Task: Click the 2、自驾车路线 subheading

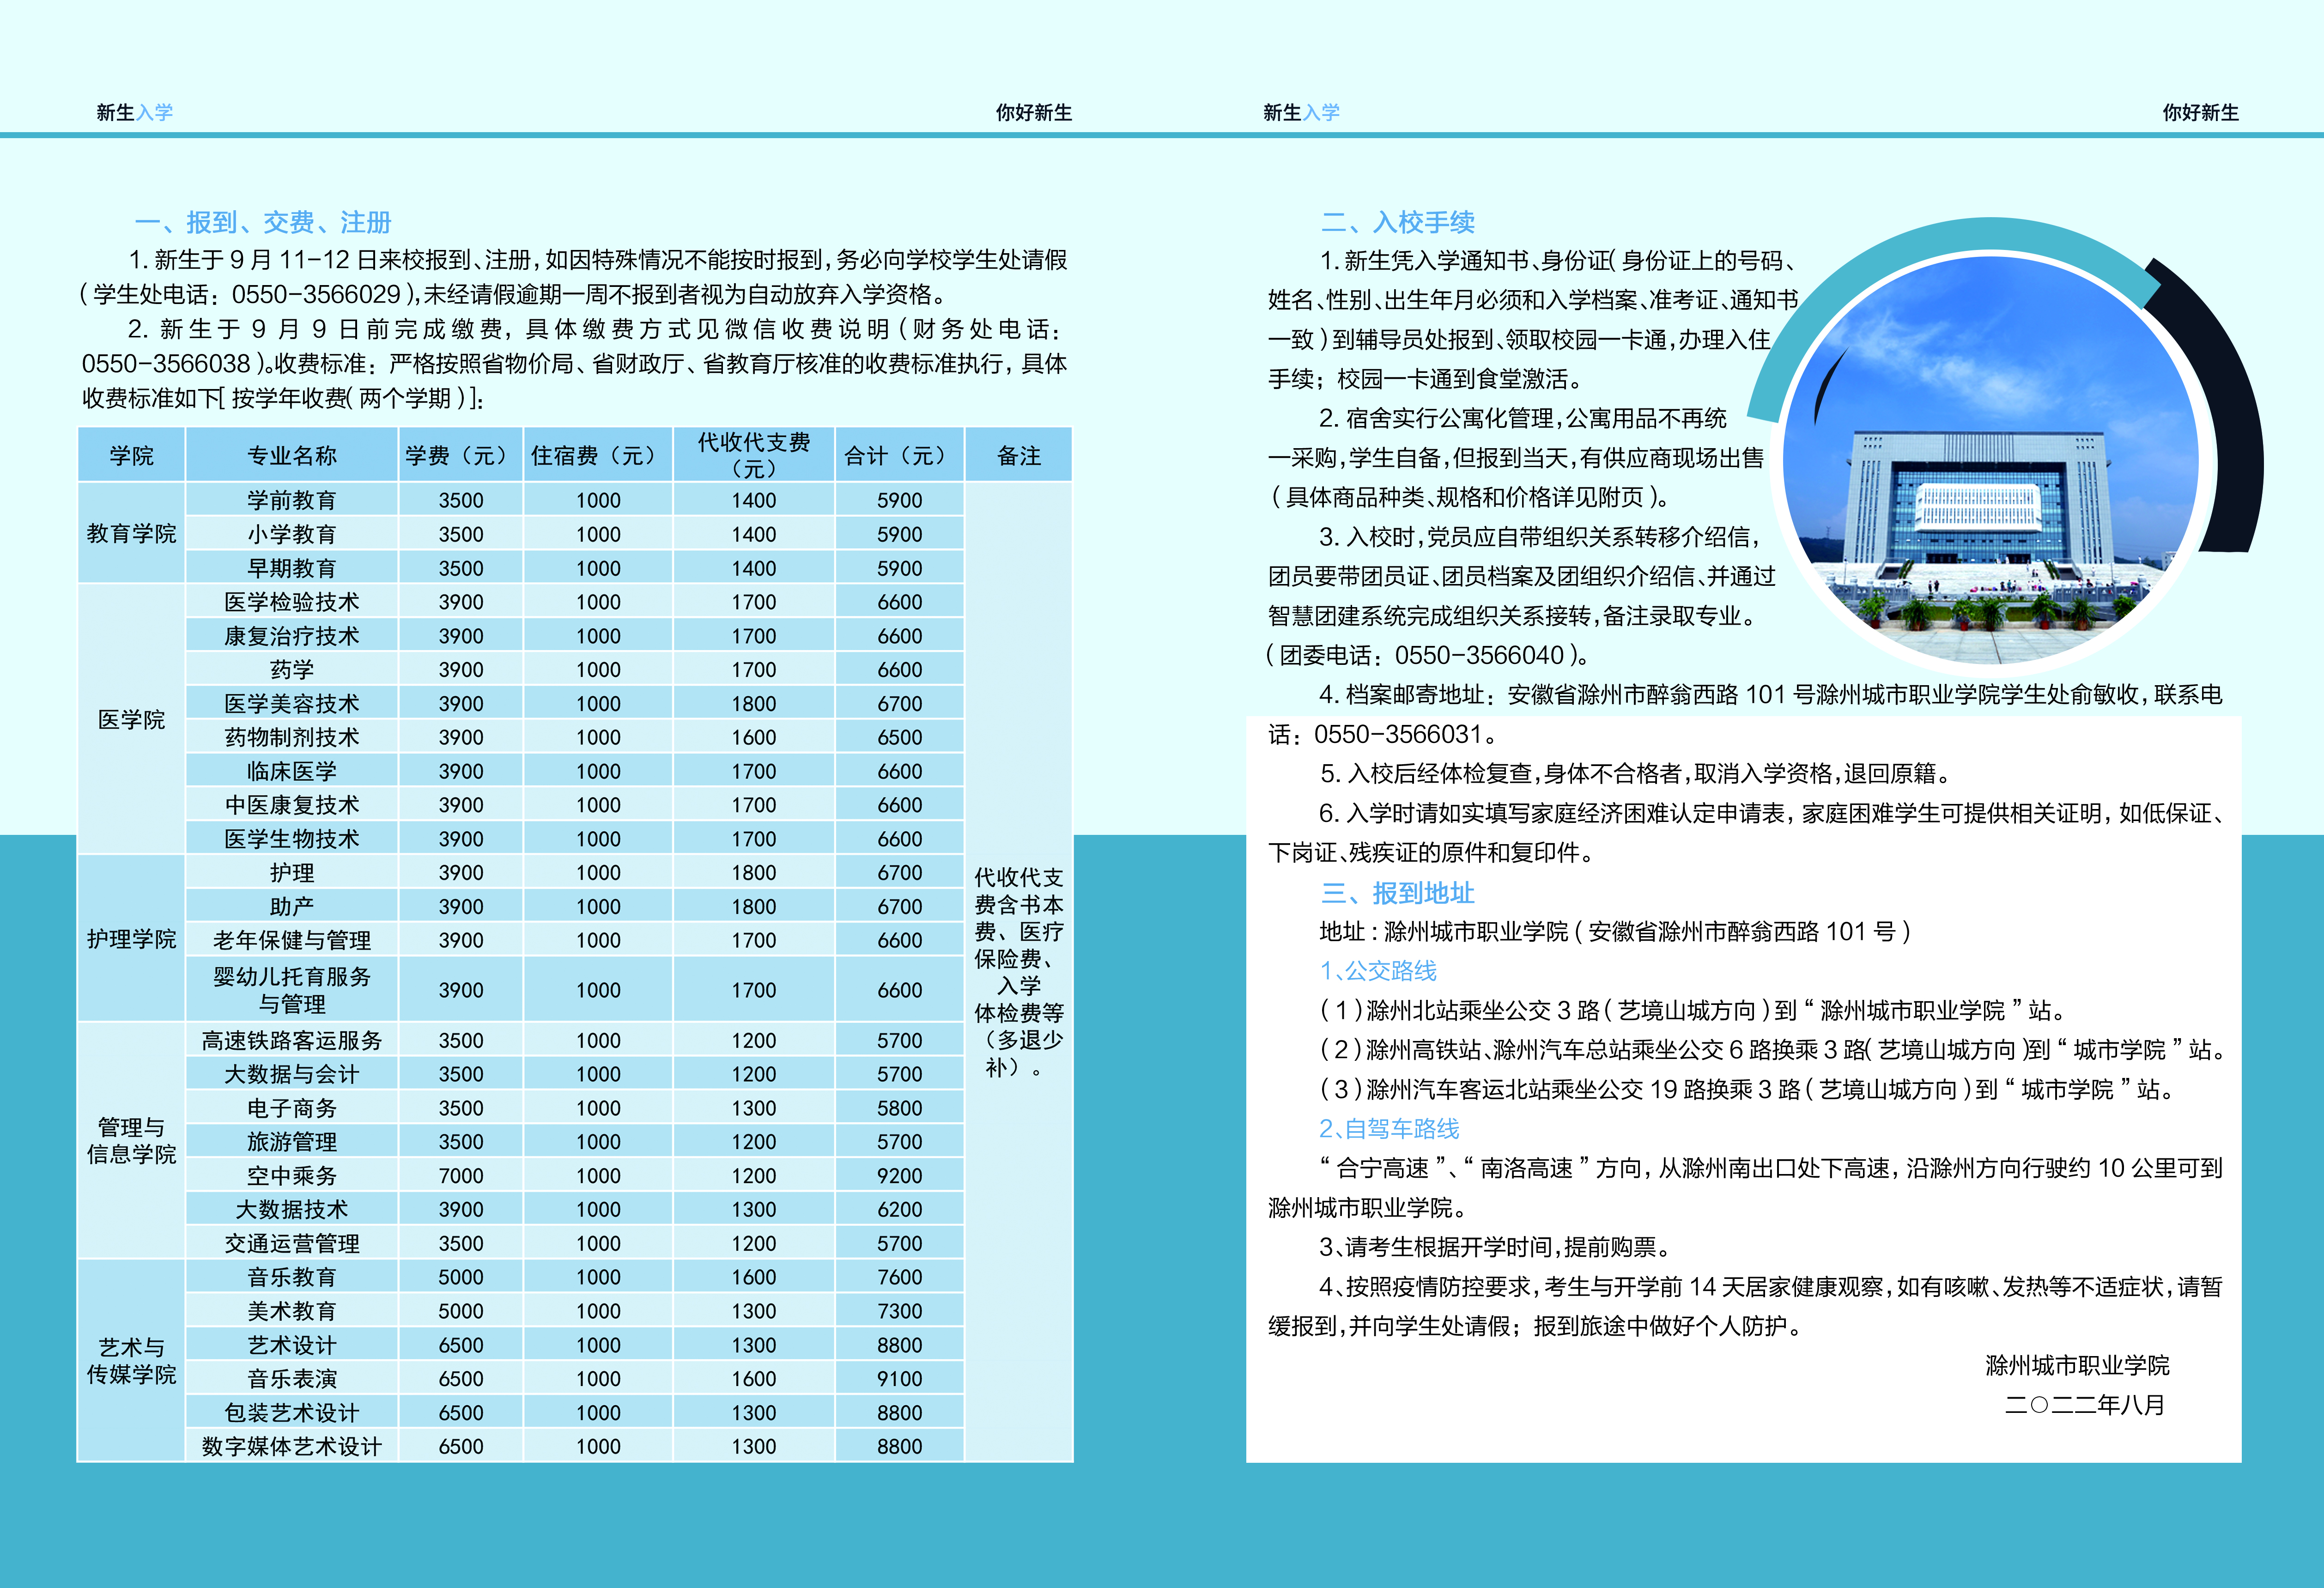Action: click(1389, 1129)
